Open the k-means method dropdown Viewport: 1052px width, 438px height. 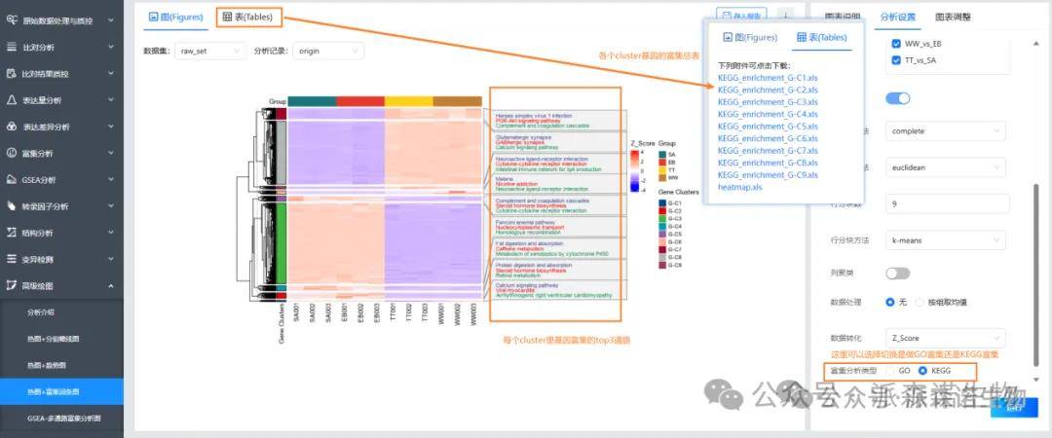tap(944, 238)
